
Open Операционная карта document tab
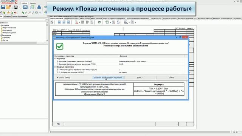coord(71,19)
